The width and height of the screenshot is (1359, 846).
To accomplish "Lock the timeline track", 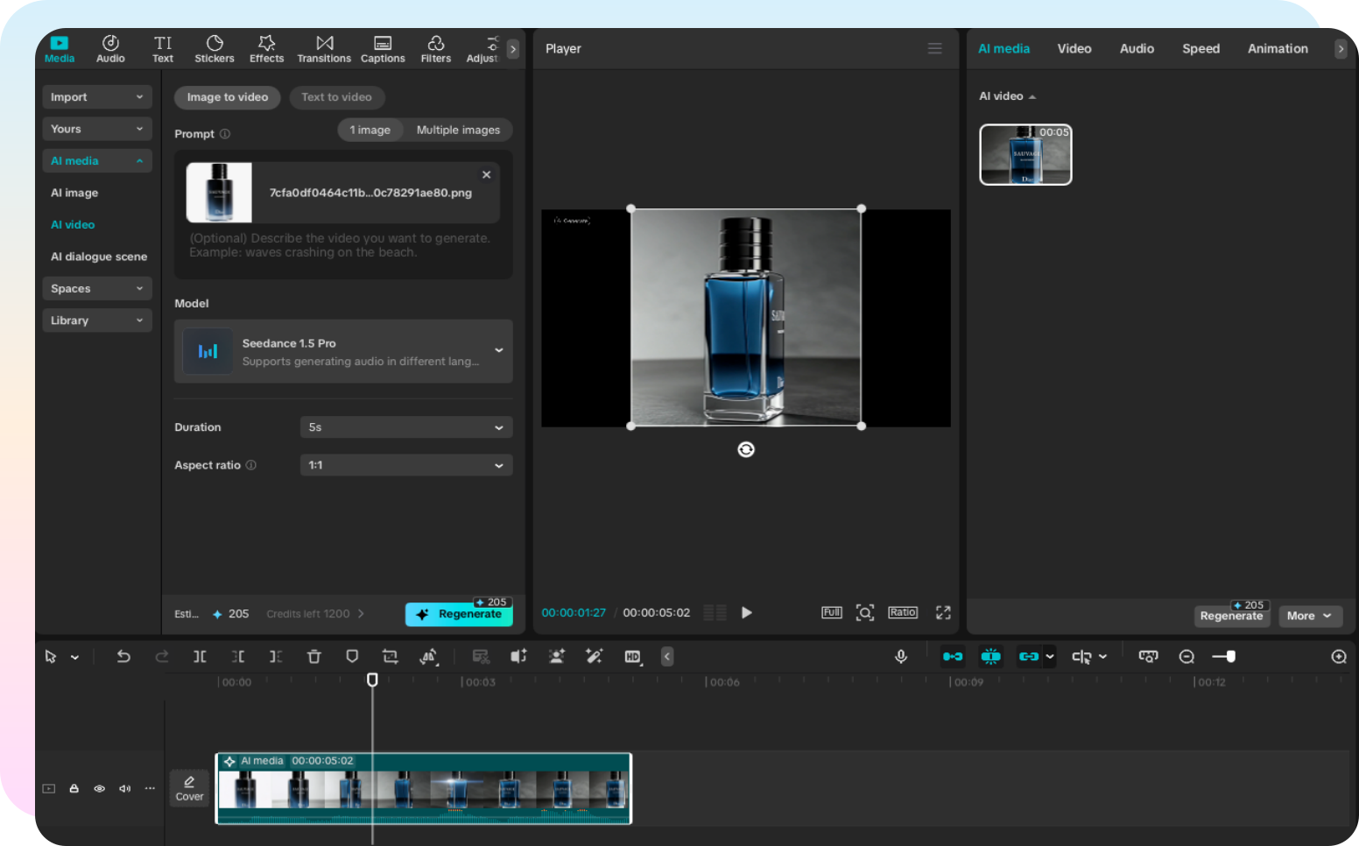I will (74, 789).
